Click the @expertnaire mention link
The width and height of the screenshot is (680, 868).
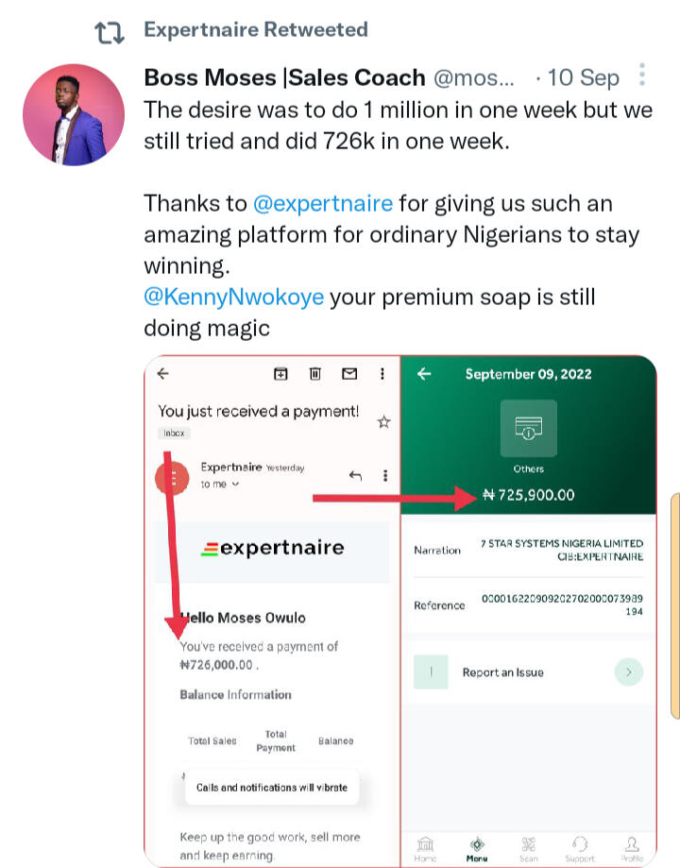pyautogui.click(x=323, y=204)
